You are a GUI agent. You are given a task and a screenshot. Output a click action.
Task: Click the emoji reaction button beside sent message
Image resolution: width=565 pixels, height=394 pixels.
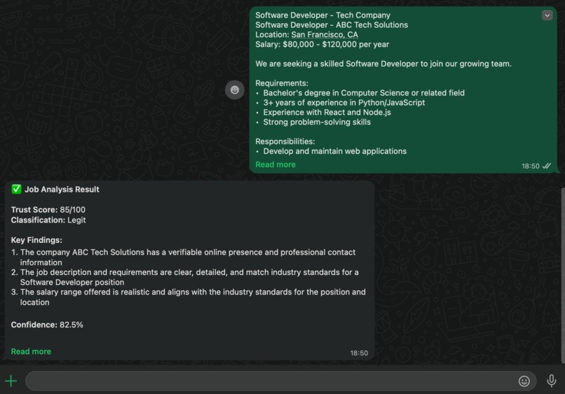[x=235, y=90]
